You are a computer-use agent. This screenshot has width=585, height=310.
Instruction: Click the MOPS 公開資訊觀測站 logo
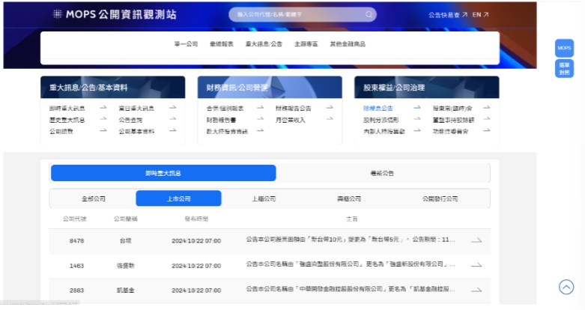coord(115,14)
